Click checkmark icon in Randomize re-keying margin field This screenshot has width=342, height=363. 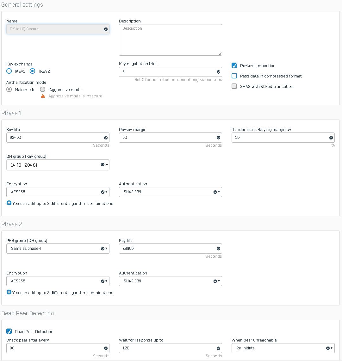coord(331,138)
